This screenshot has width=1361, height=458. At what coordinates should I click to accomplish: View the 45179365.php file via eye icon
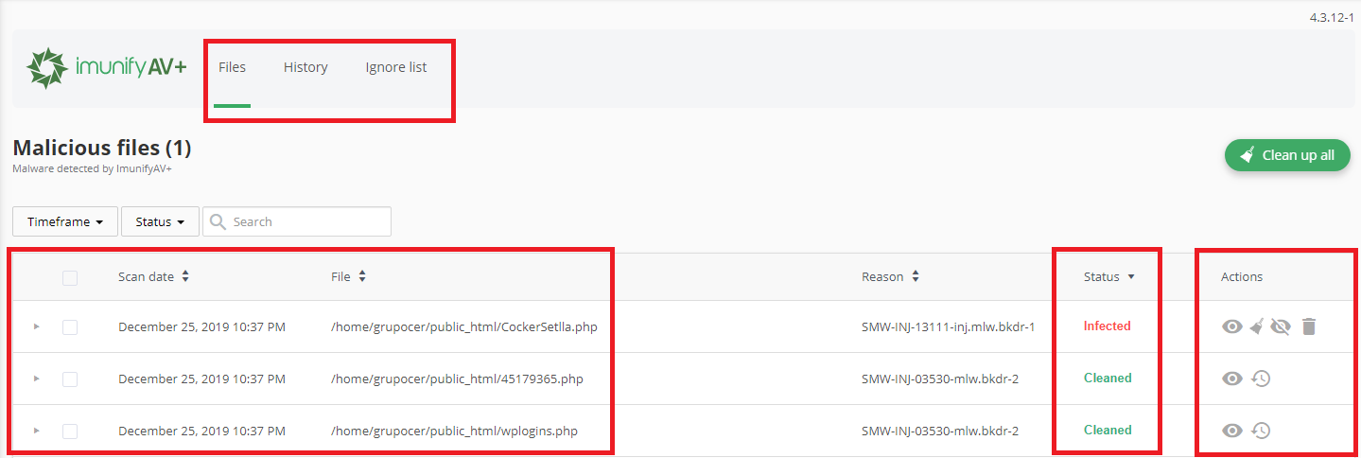(1231, 379)
